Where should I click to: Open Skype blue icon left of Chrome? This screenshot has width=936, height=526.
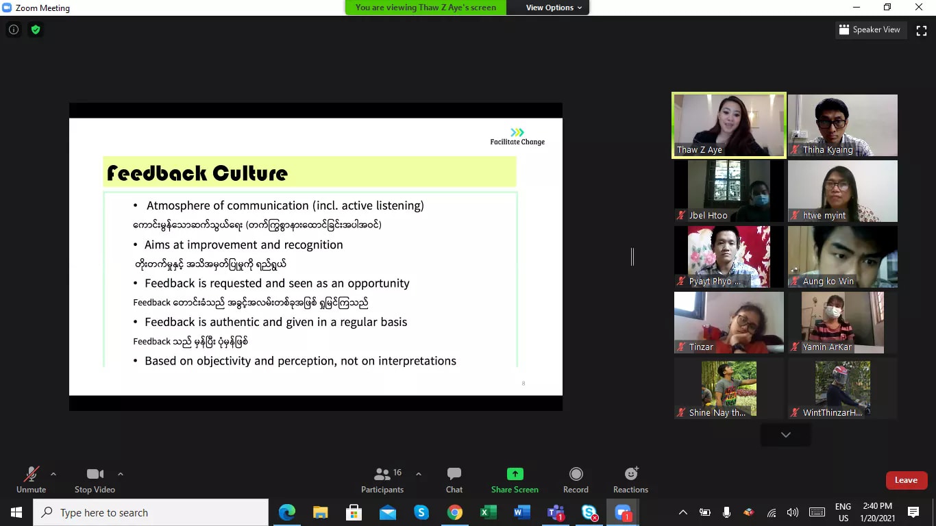(421, 512)
